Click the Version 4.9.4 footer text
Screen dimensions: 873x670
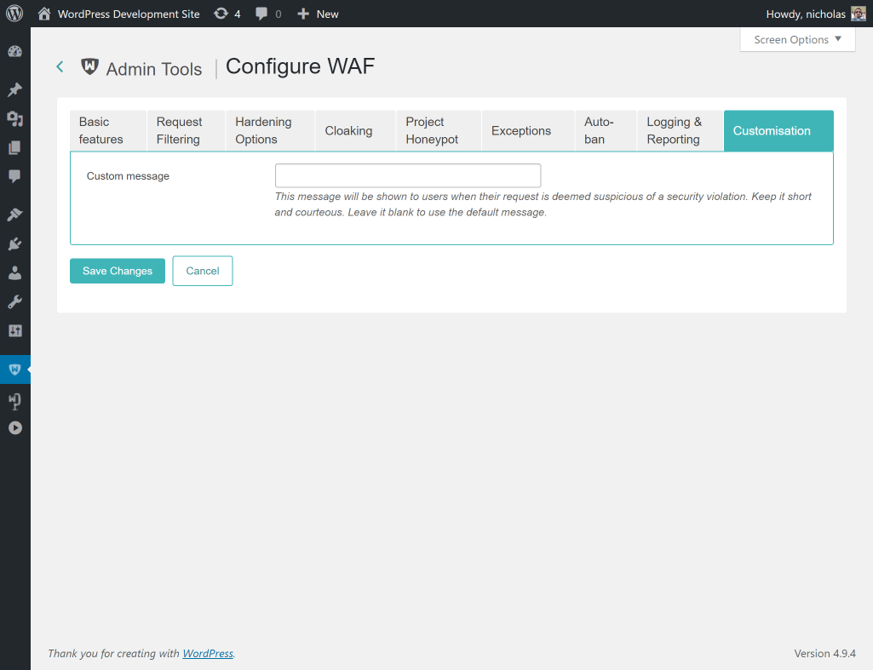(824, 653)
